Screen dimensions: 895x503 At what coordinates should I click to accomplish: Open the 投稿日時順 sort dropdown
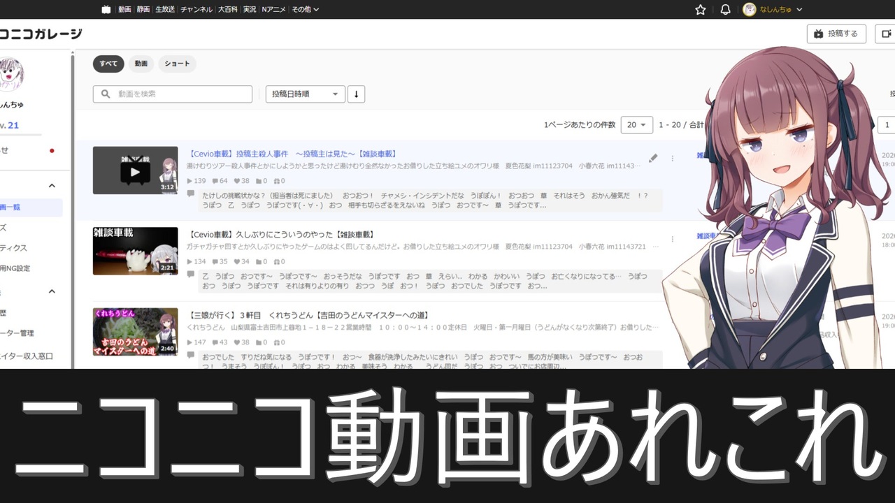click(306, 94)
